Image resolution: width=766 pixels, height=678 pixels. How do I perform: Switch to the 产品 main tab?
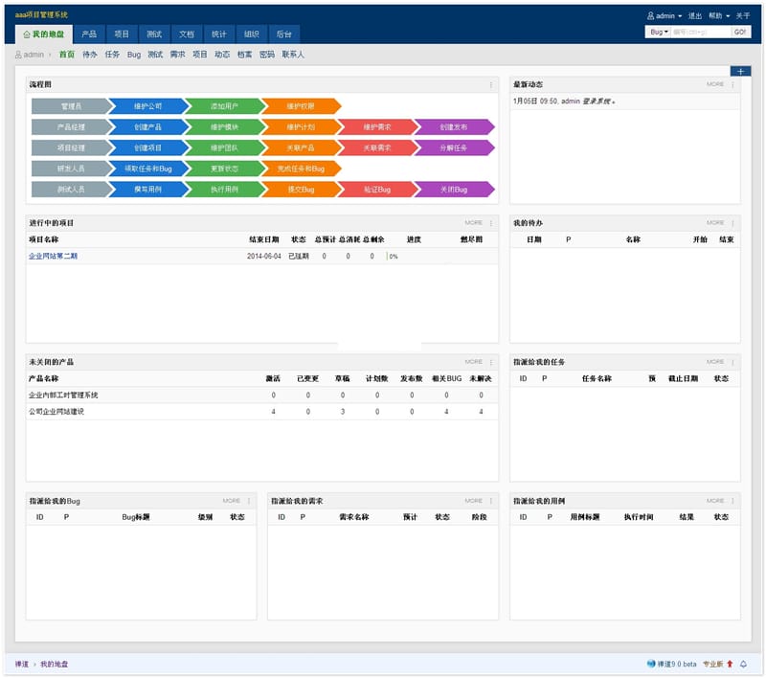pos(89,34)
